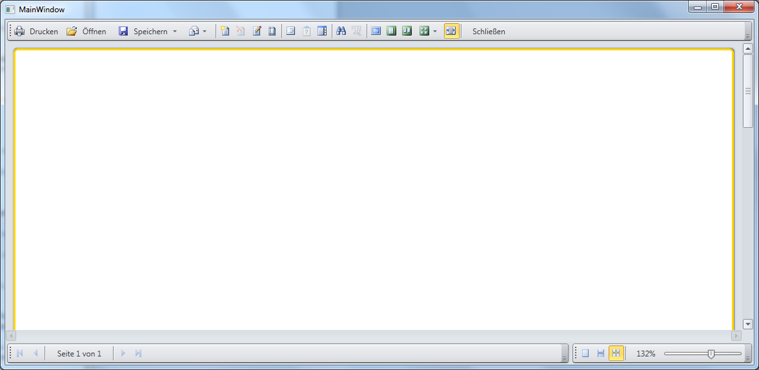
Task: Click the Schließen button
Action: pyautogui.click(x=489, y=32)
